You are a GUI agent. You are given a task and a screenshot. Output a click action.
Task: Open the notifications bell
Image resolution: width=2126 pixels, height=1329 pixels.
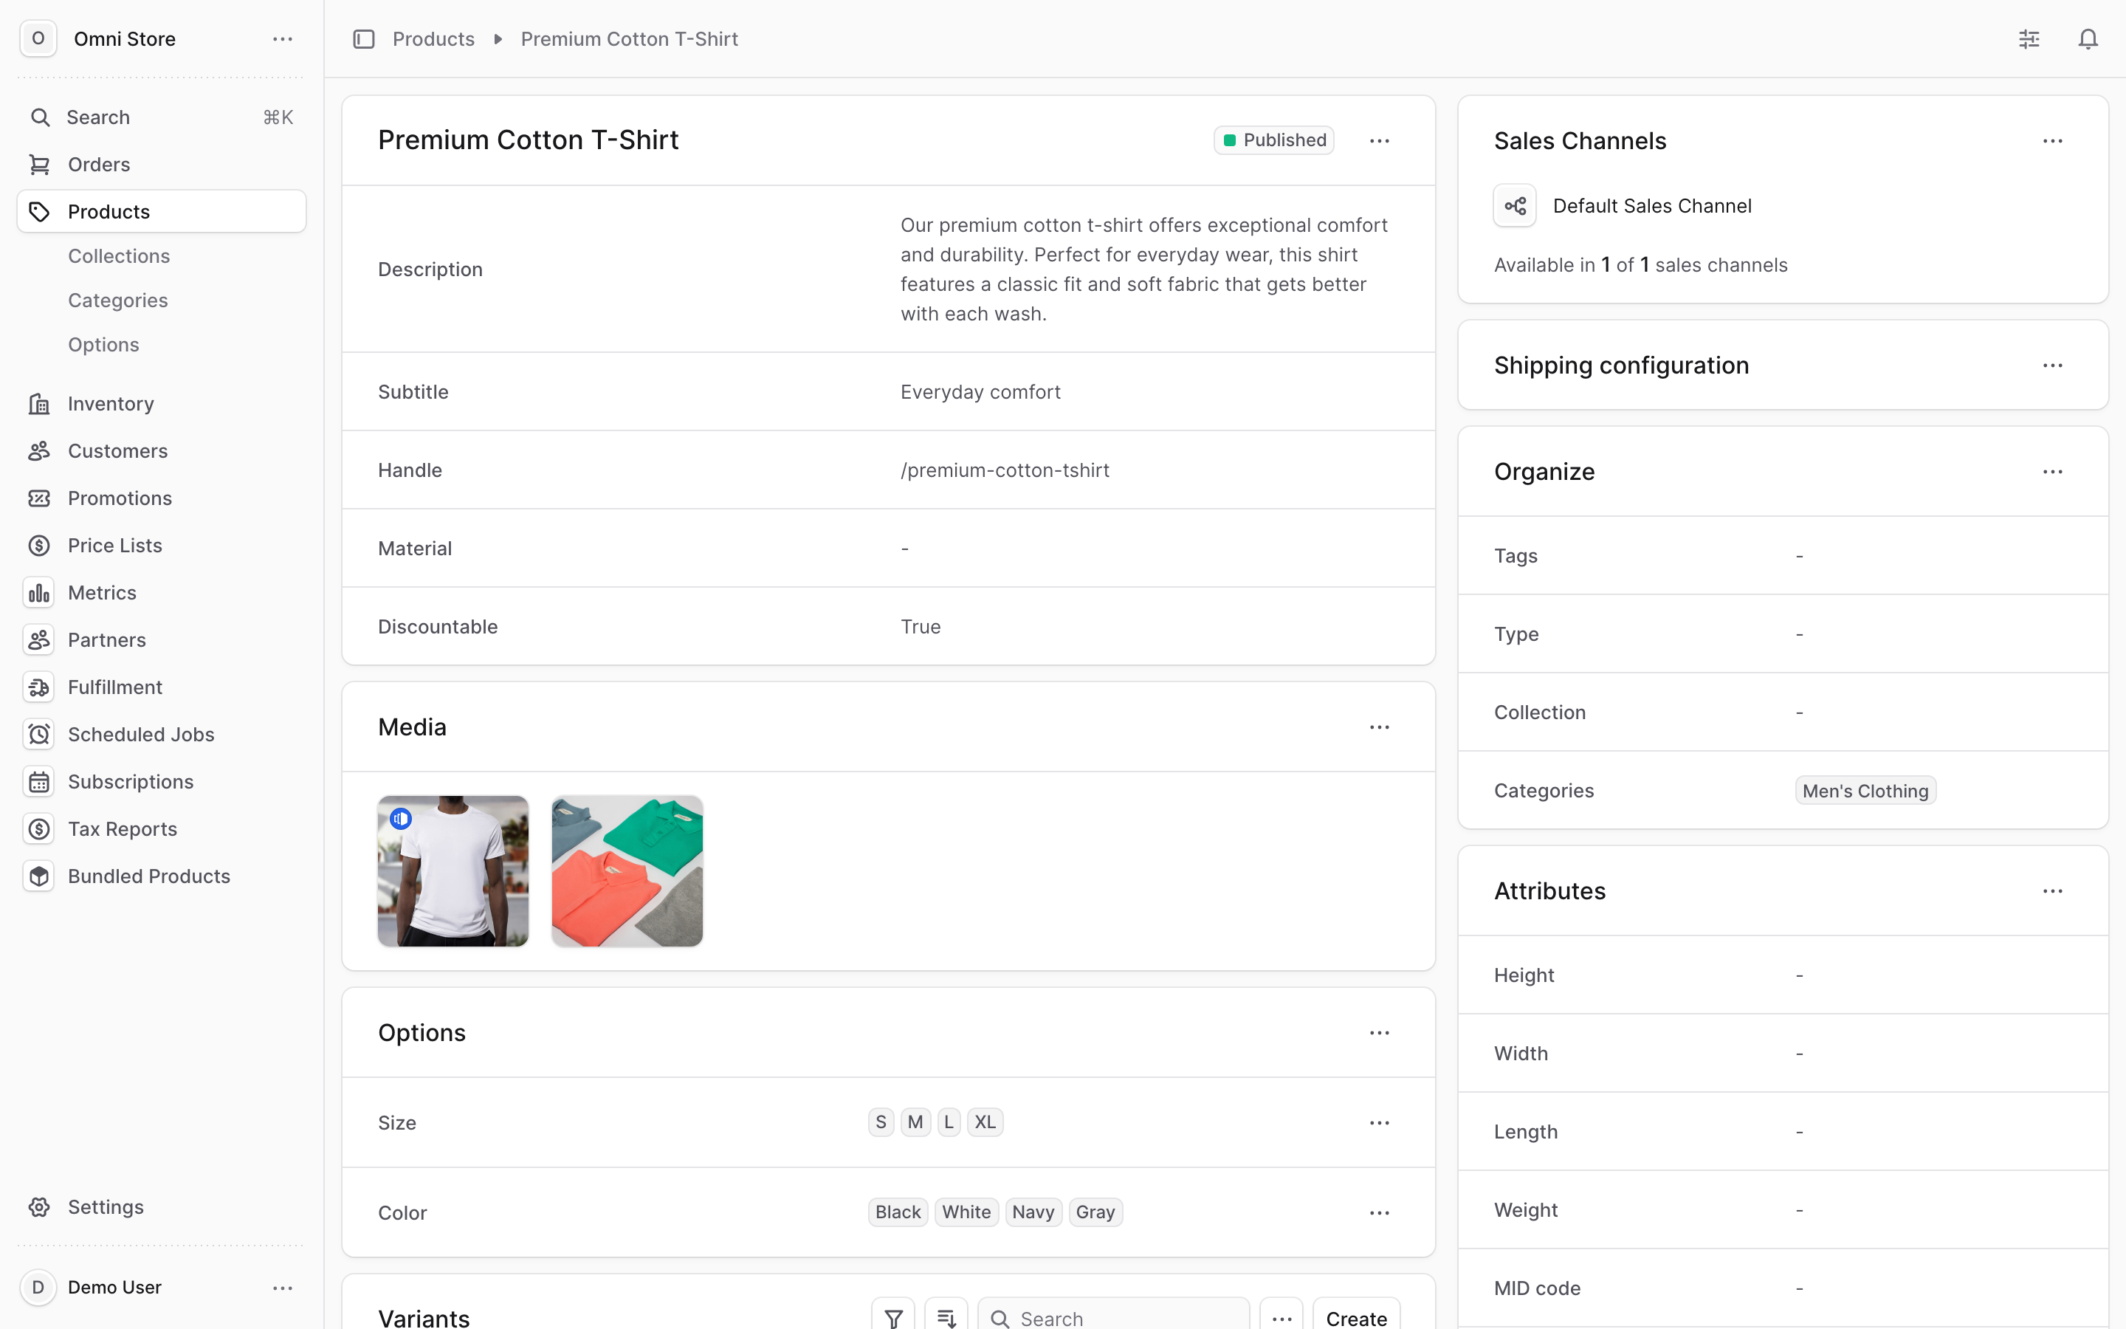coord(2088,38)
